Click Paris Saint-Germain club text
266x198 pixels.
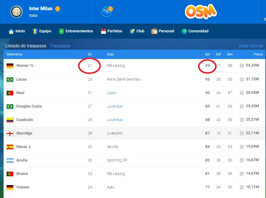[x=124, y=79]
